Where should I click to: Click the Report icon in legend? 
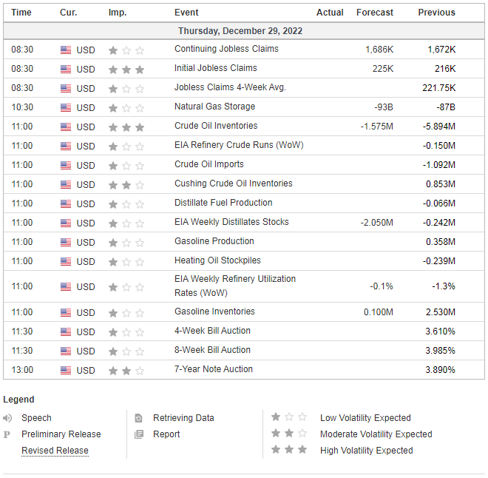coord(139,434)
